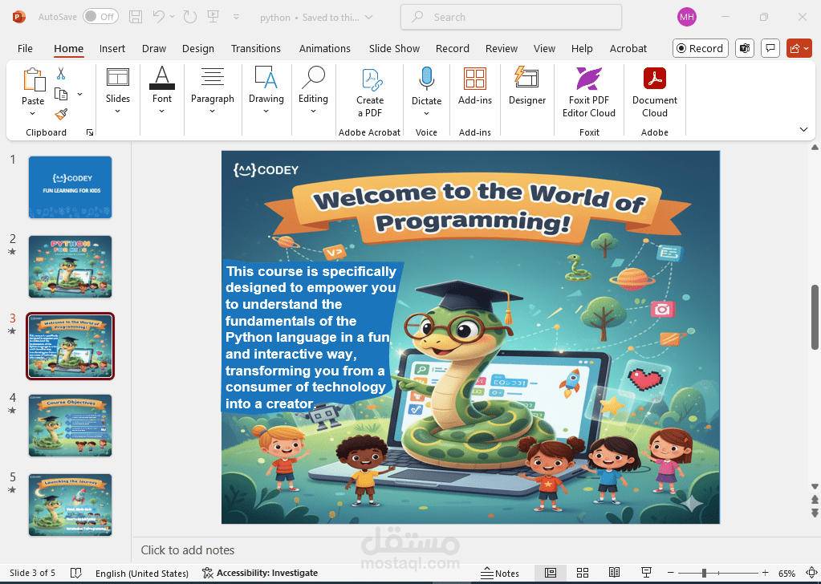Image resolution: width=821 pixels, height=584 pixels.
Task: Select slide 1 Codey thumbnail
Action: point(70,187)
